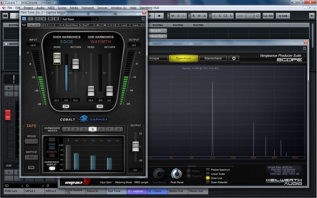317x198 pixels.
Task: Click the MixConsole play transport button
Action: point(151,16)
